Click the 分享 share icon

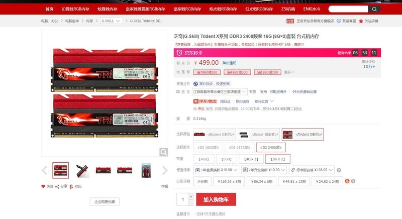pyautogui.click(x=57, y=186)
